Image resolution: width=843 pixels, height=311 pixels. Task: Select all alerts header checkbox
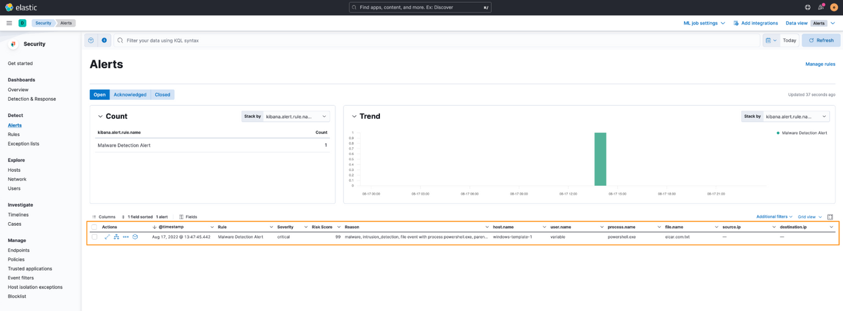tap(94, 227)
